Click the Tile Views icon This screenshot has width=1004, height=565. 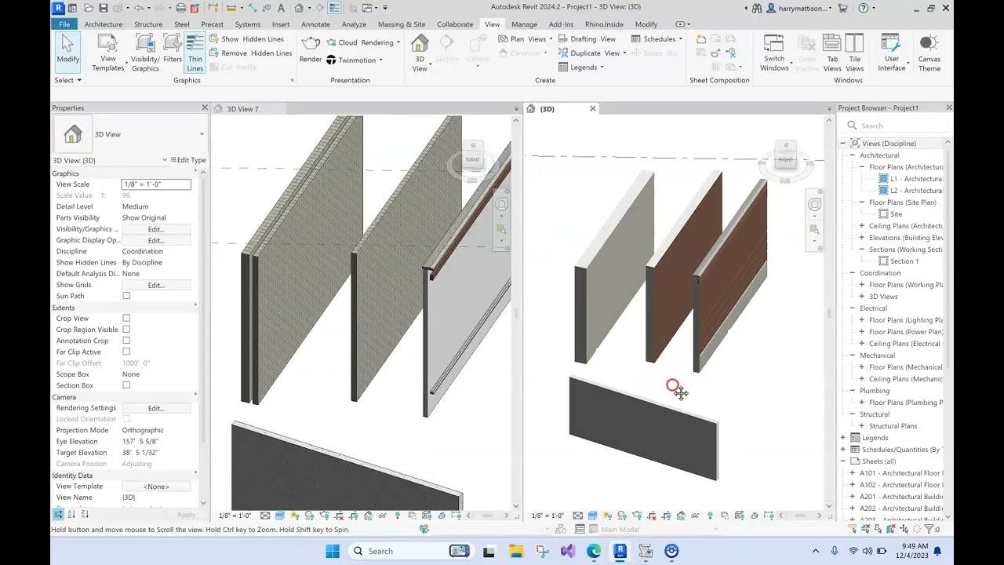tap(854, 49)
